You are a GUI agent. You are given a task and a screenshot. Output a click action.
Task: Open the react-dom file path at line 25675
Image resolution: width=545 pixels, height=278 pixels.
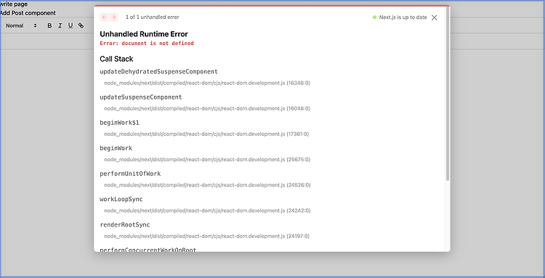(x=207, y=160)
